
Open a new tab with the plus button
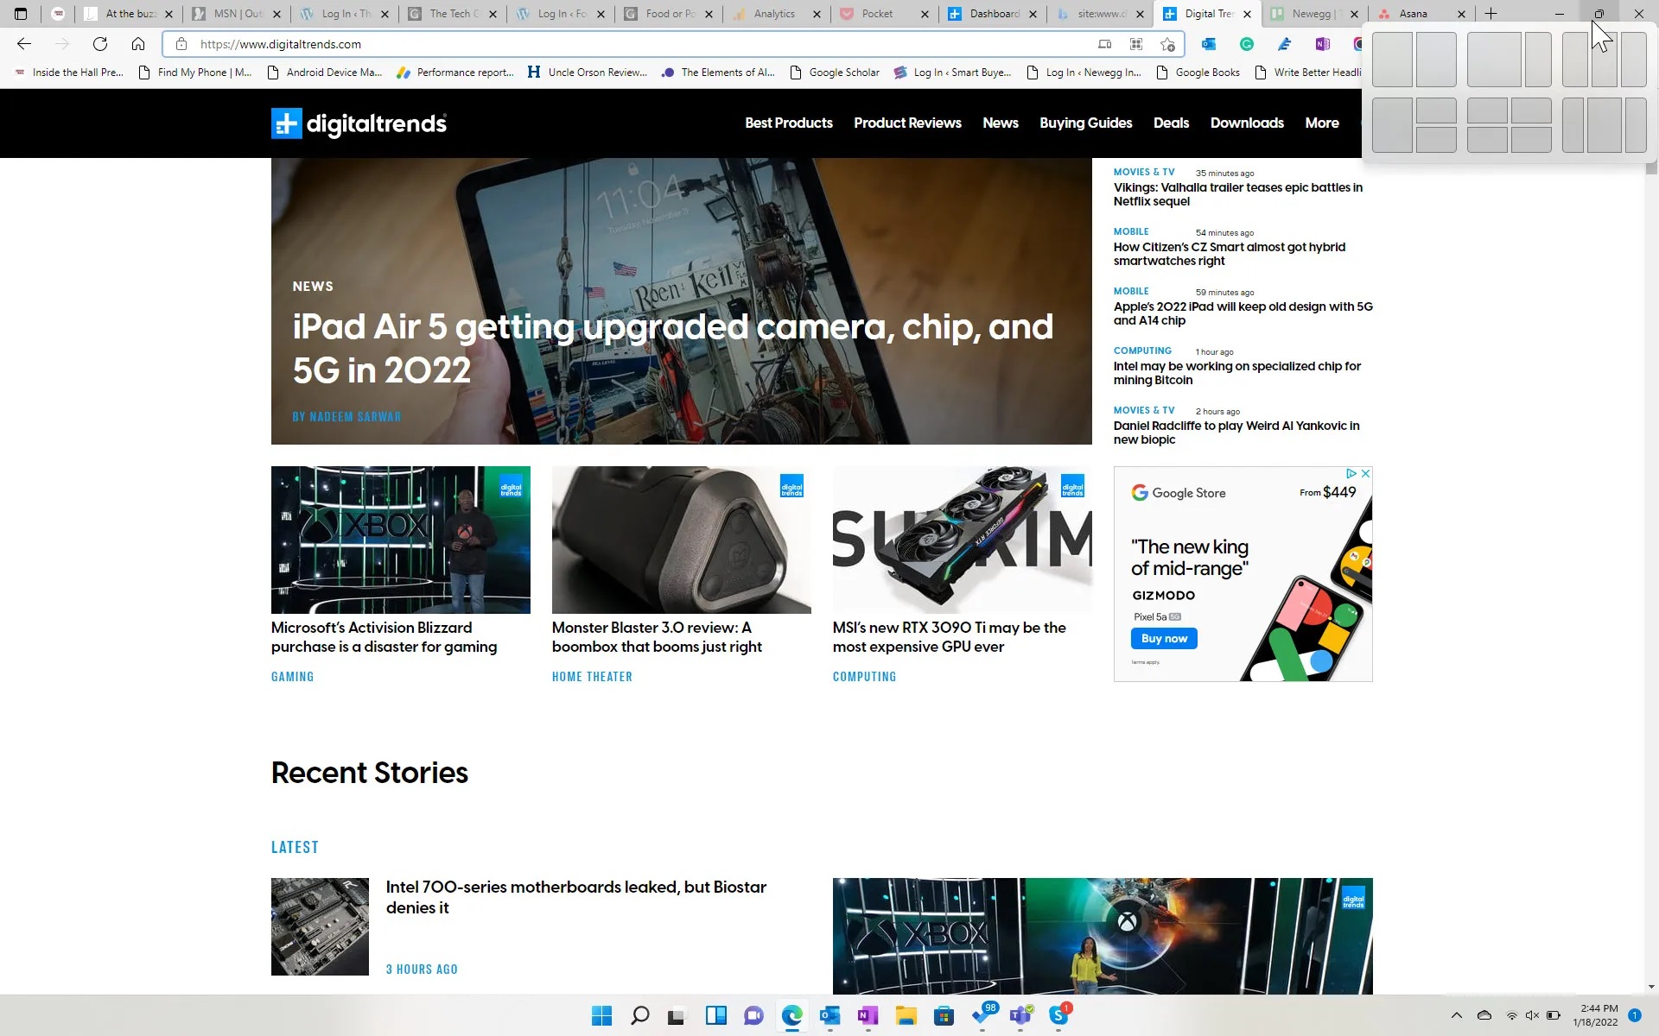click(1491, 14)
